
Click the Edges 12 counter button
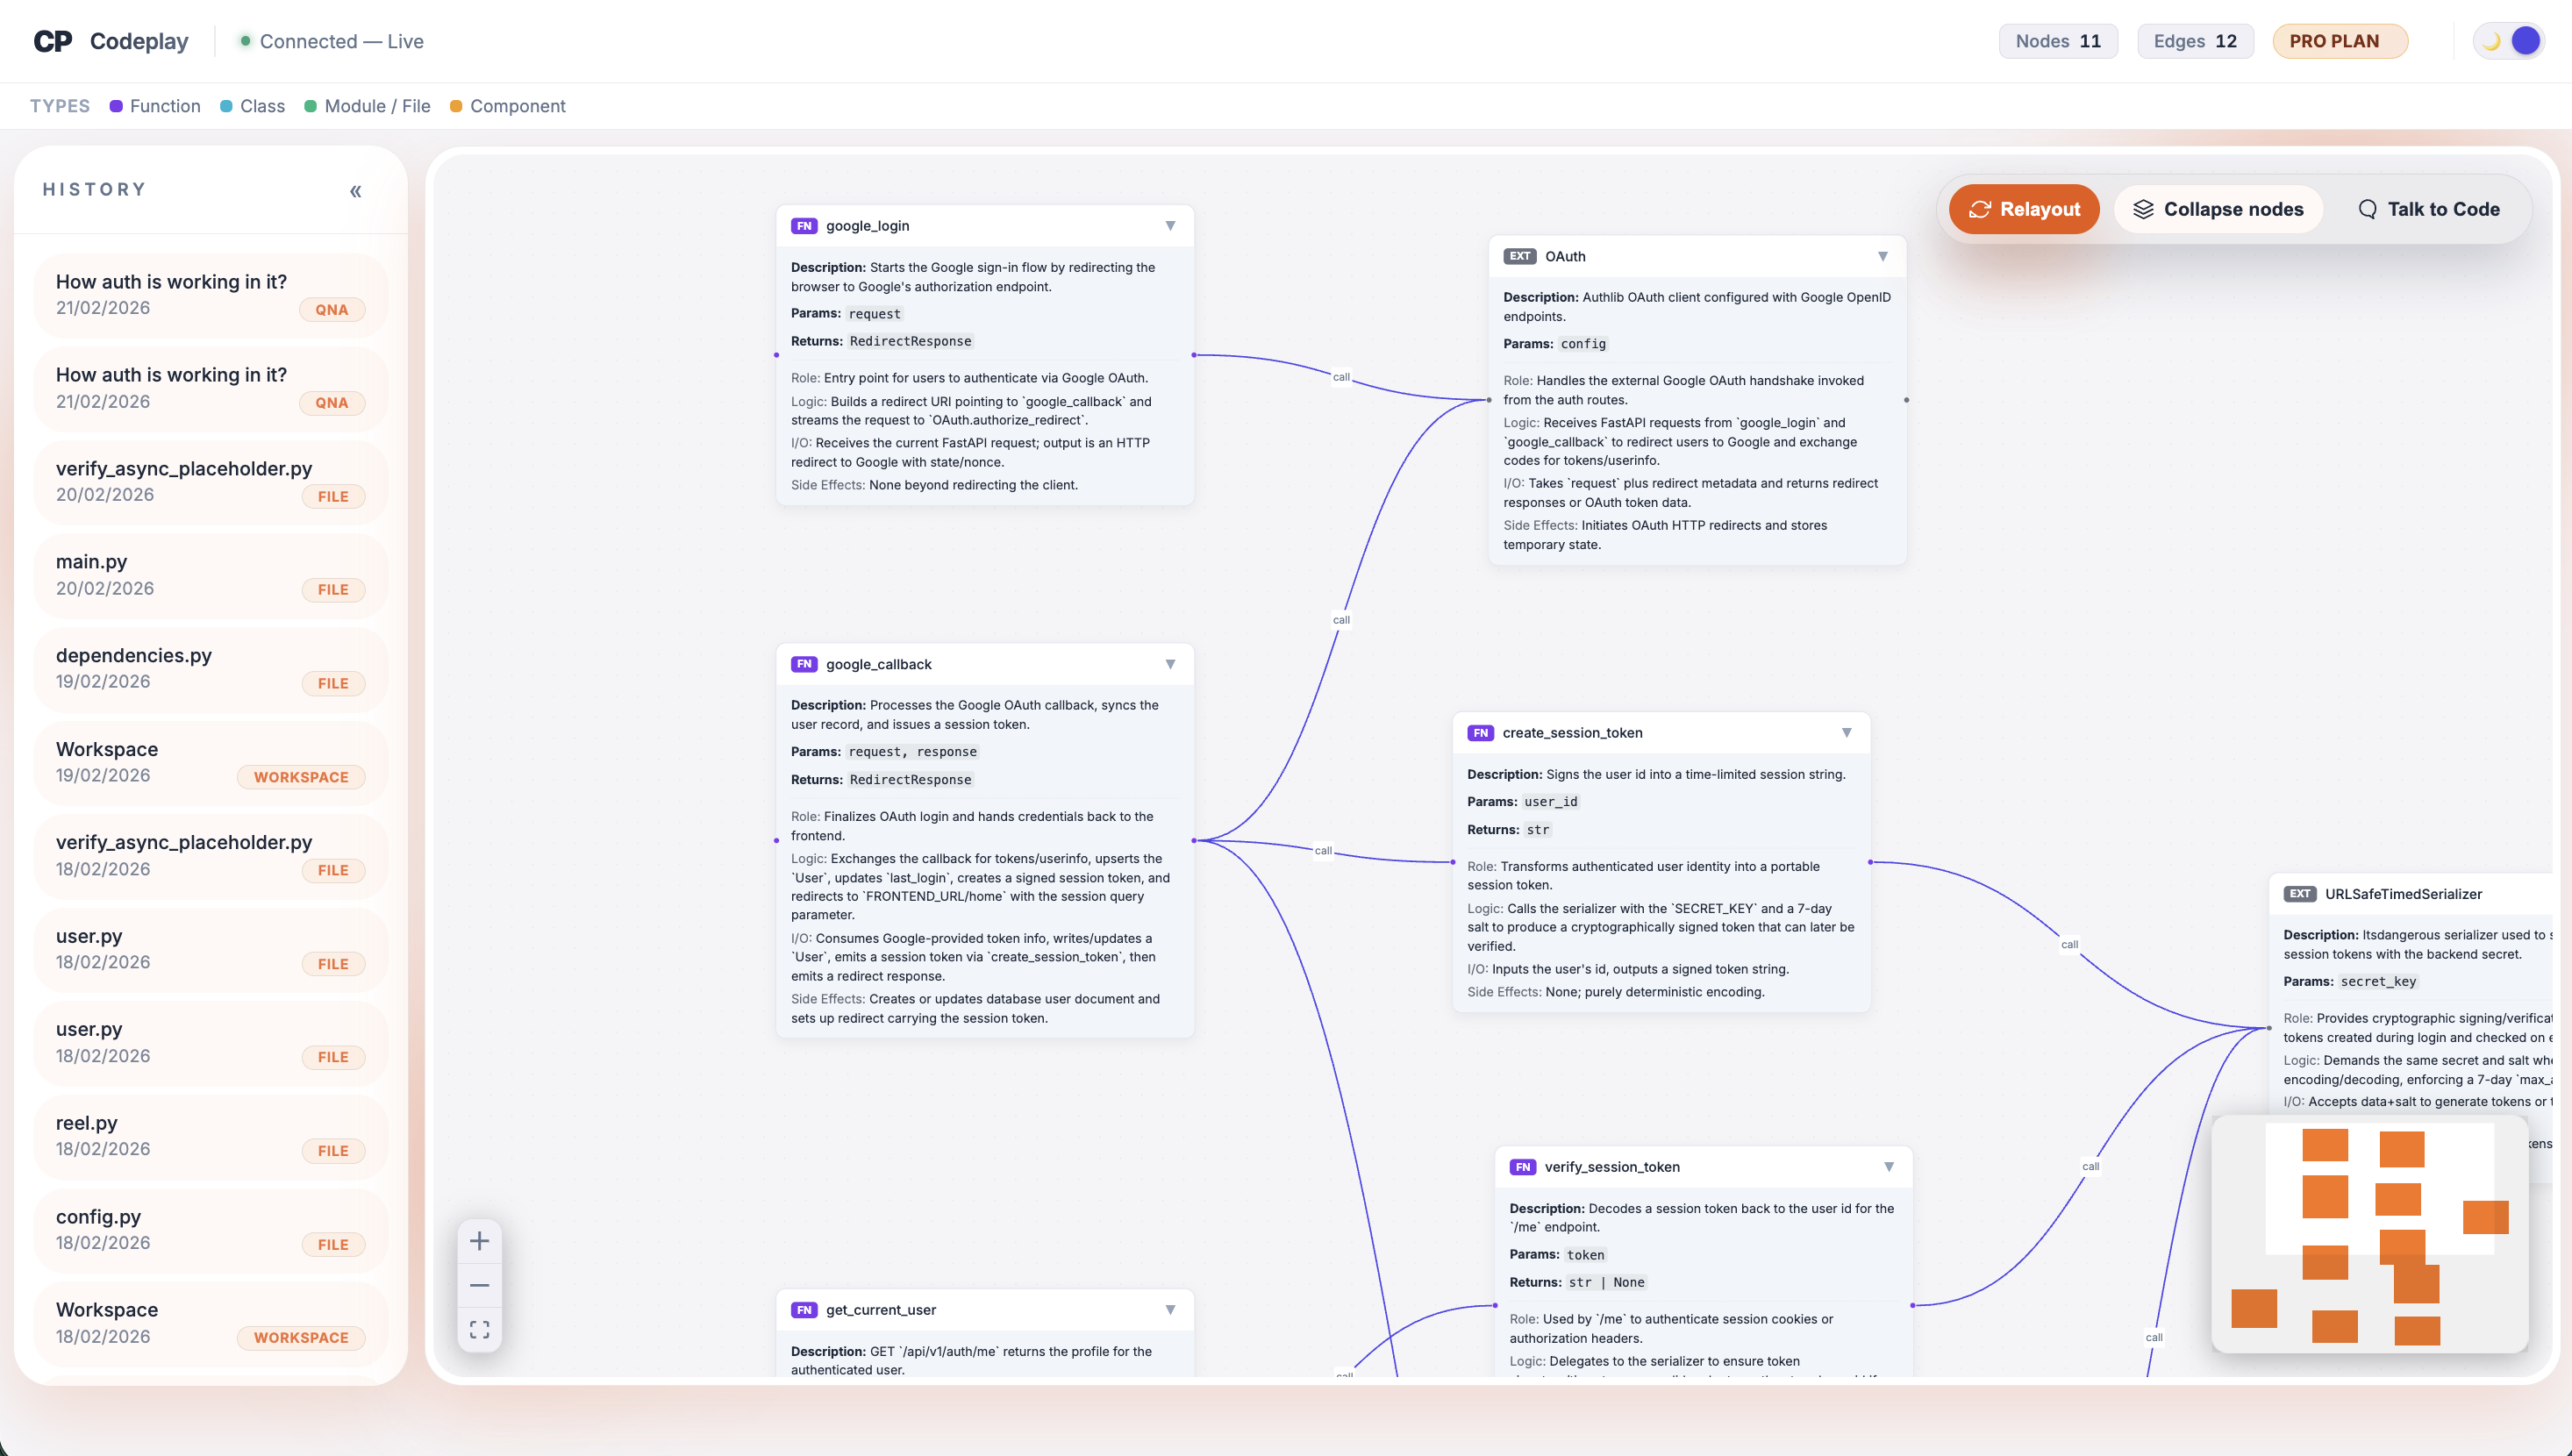pos(2195,41)
